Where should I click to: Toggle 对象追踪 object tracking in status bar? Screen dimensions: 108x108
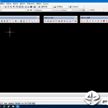click(x=18, y=103)
